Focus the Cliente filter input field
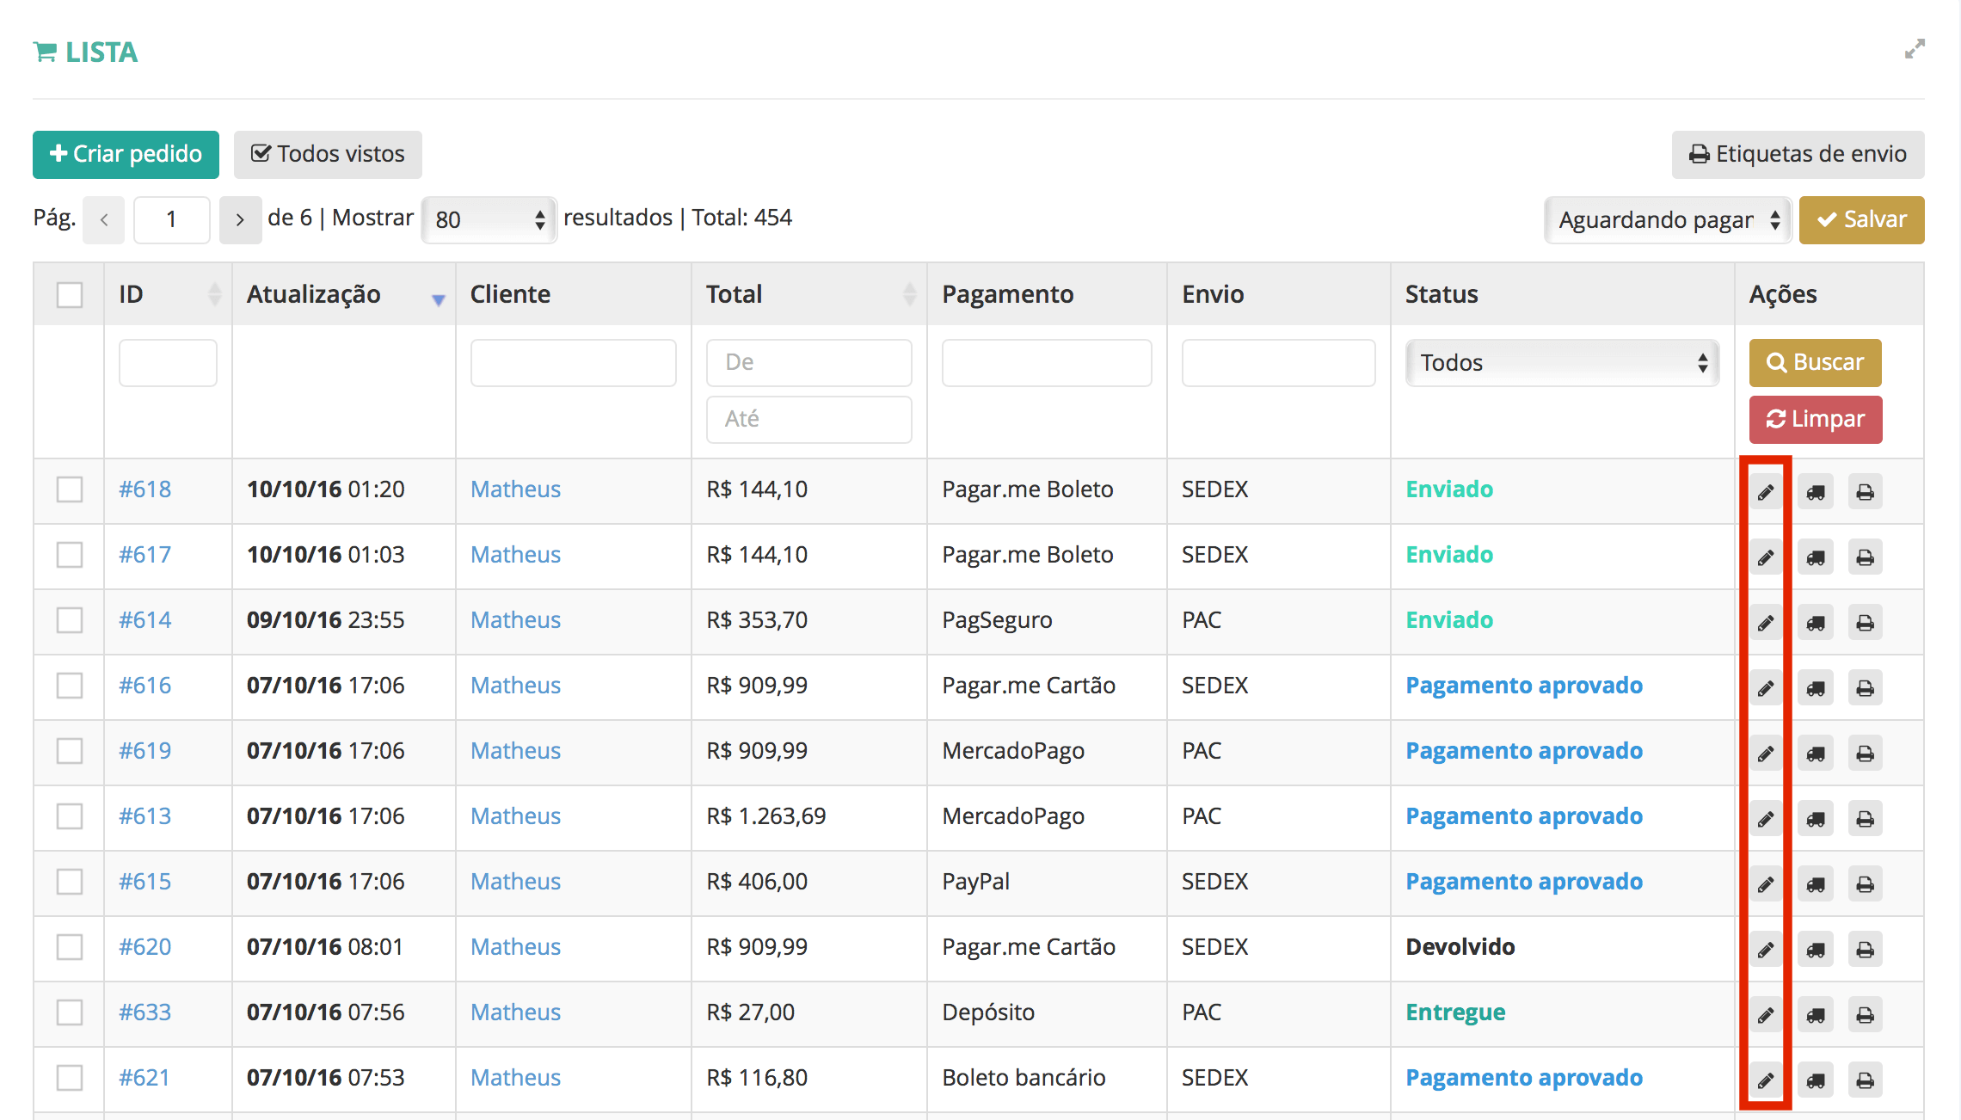Image resolution: width=1961 pixels, height=1120 pixels. 573,363
